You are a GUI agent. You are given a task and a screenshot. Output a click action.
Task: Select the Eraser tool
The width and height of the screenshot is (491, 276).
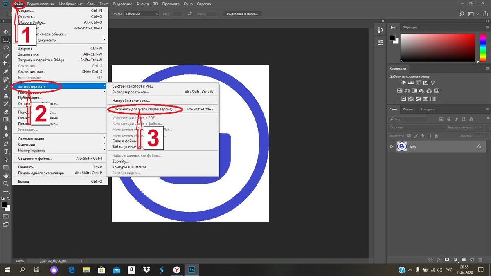[6, 112]
